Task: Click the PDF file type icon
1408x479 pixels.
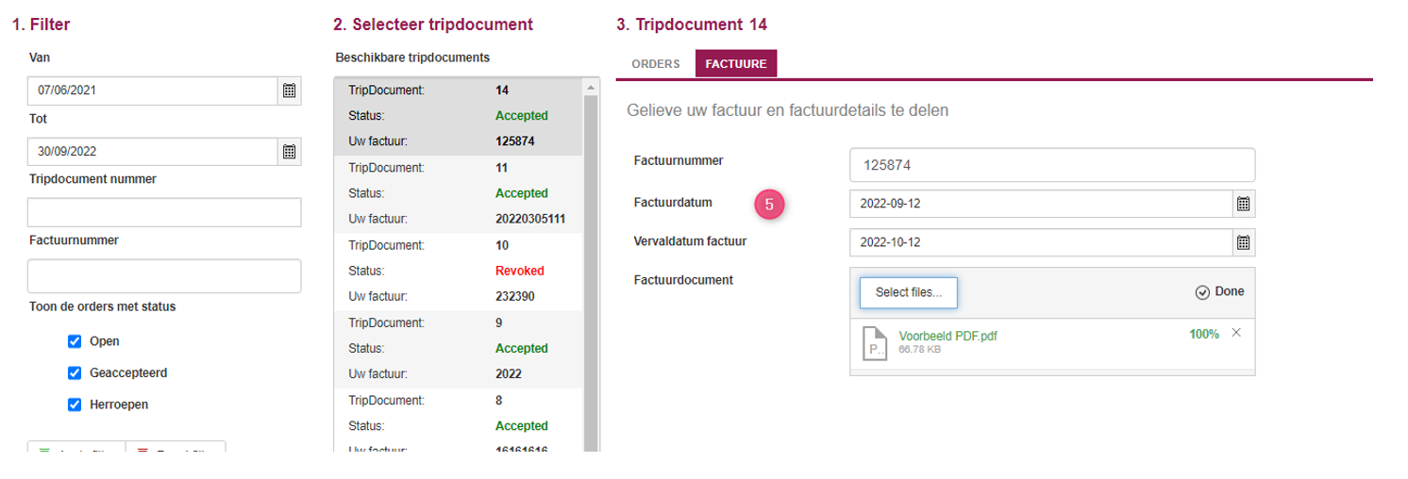Action: 875,343
